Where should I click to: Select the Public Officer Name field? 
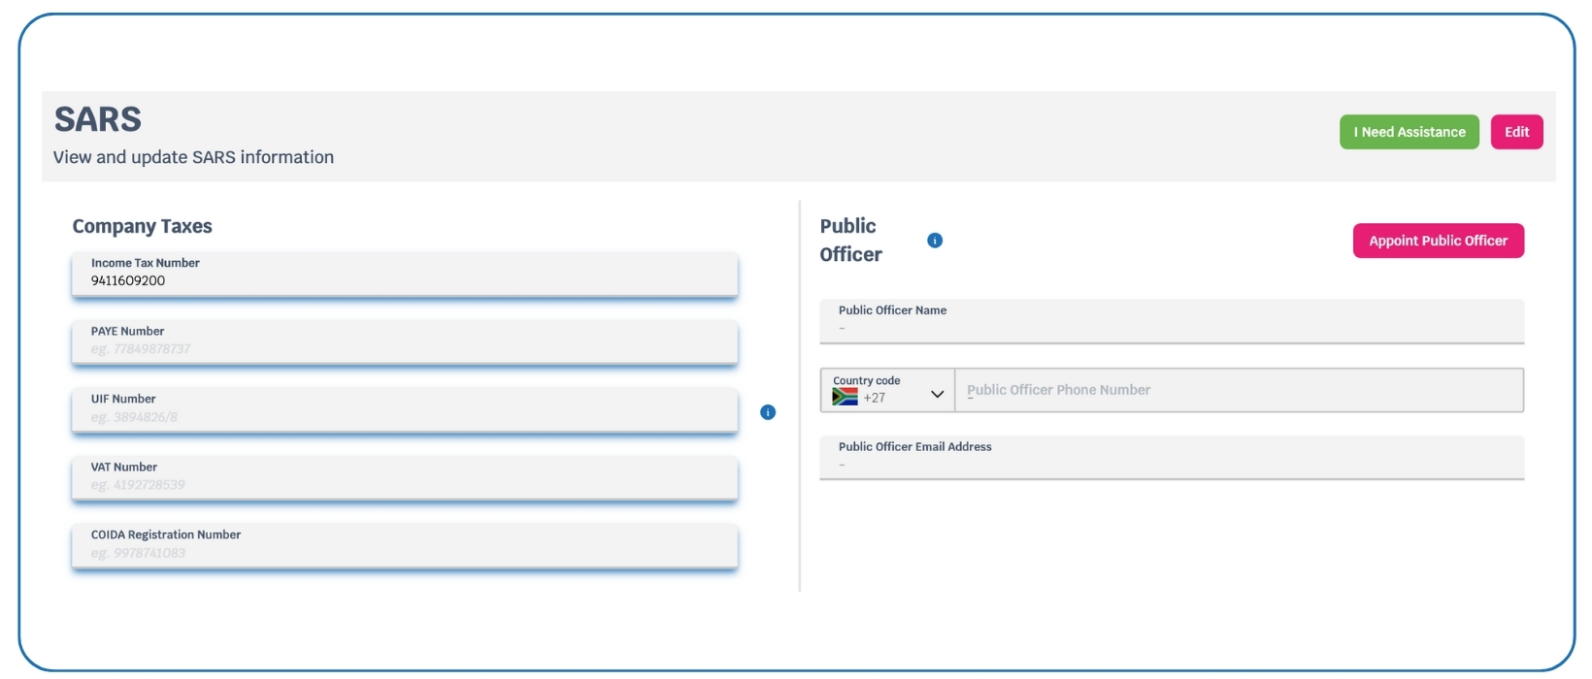pyautogui.click(x=1172, y=321)
